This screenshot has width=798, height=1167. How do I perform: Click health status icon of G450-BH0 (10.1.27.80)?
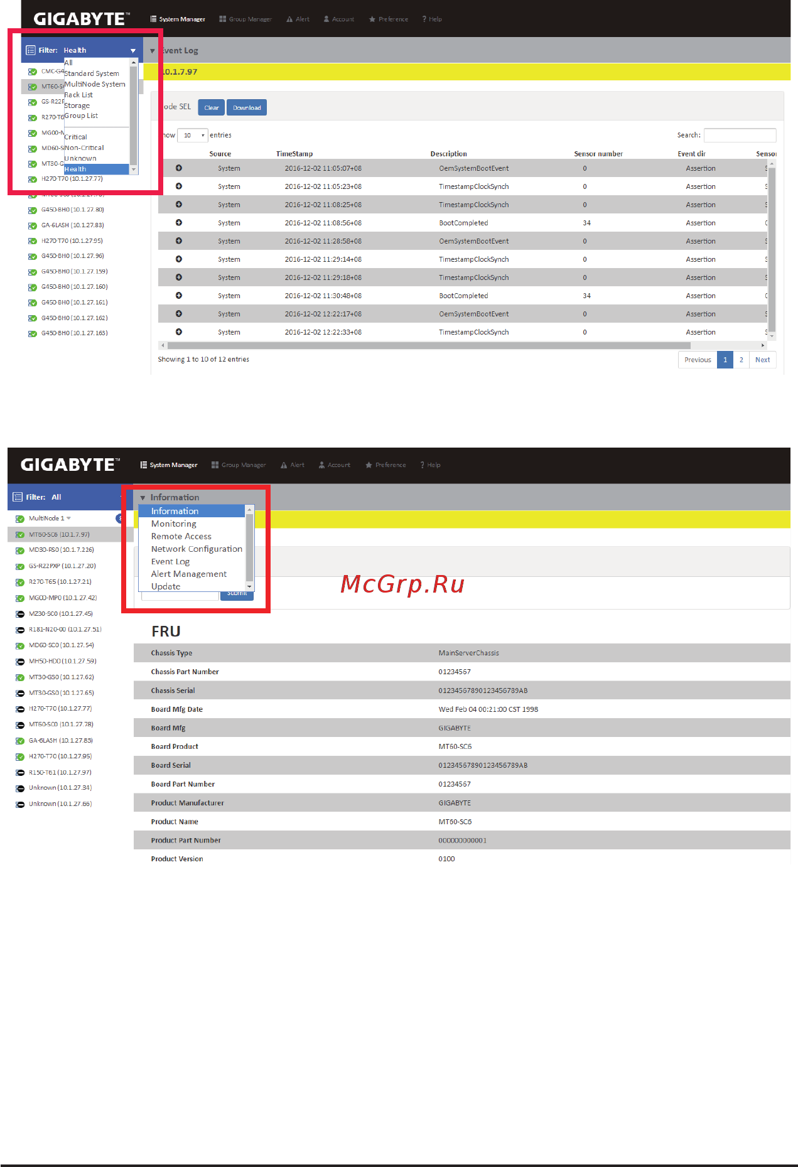point(33,210)
